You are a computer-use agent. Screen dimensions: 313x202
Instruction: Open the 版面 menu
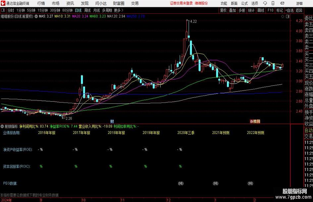tap(234, 3)
